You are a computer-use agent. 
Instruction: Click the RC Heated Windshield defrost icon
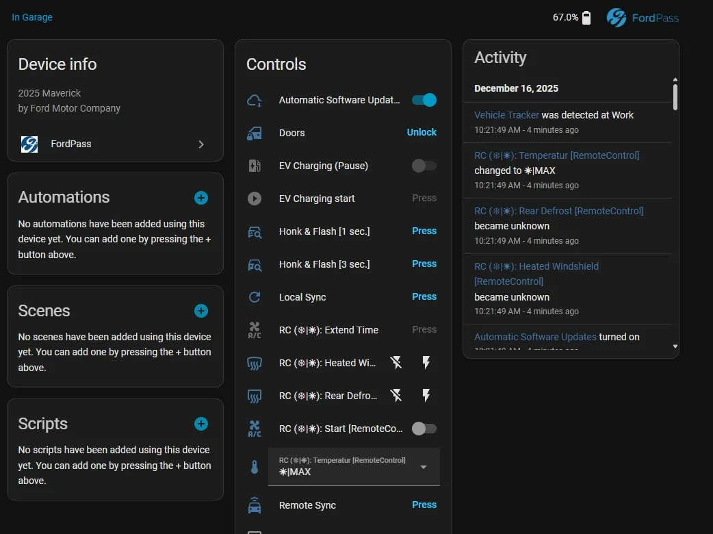[254, 363]
